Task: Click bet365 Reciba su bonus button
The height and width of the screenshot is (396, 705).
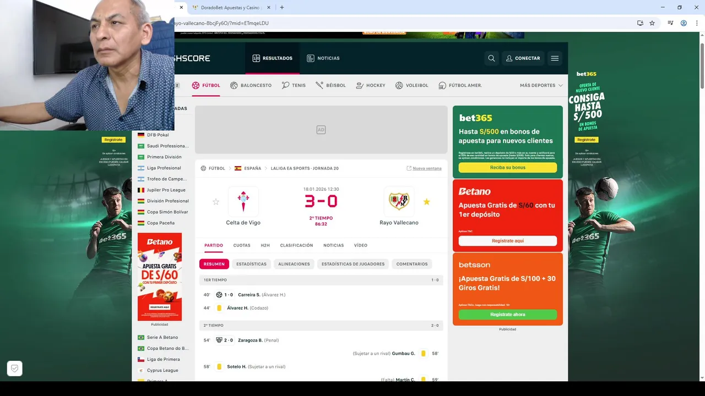Action: pyautogui.click(x=508, y=167)
